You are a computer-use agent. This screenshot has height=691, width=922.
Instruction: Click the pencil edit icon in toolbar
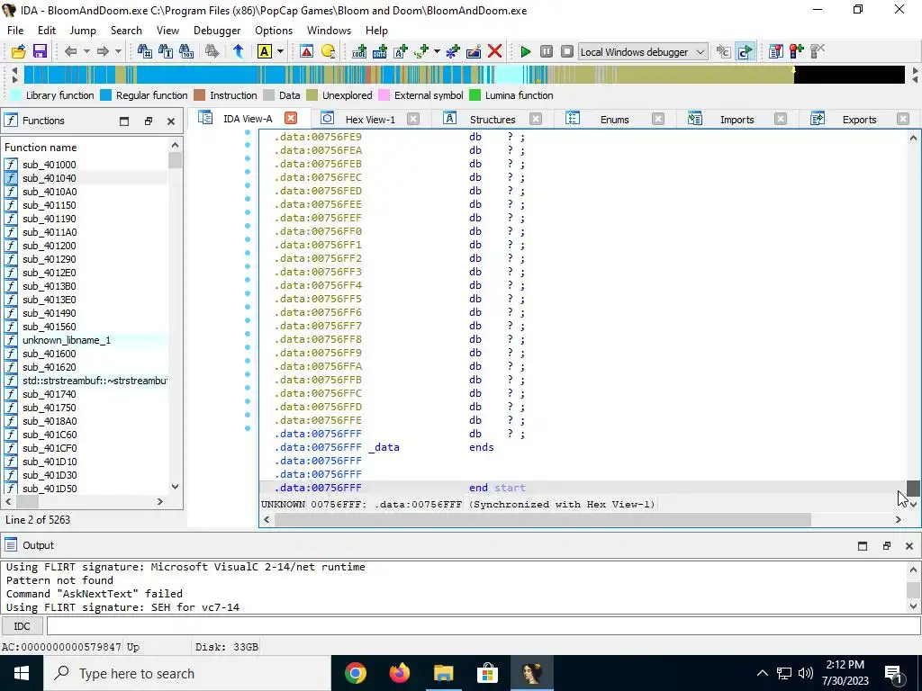click(474, 51)
